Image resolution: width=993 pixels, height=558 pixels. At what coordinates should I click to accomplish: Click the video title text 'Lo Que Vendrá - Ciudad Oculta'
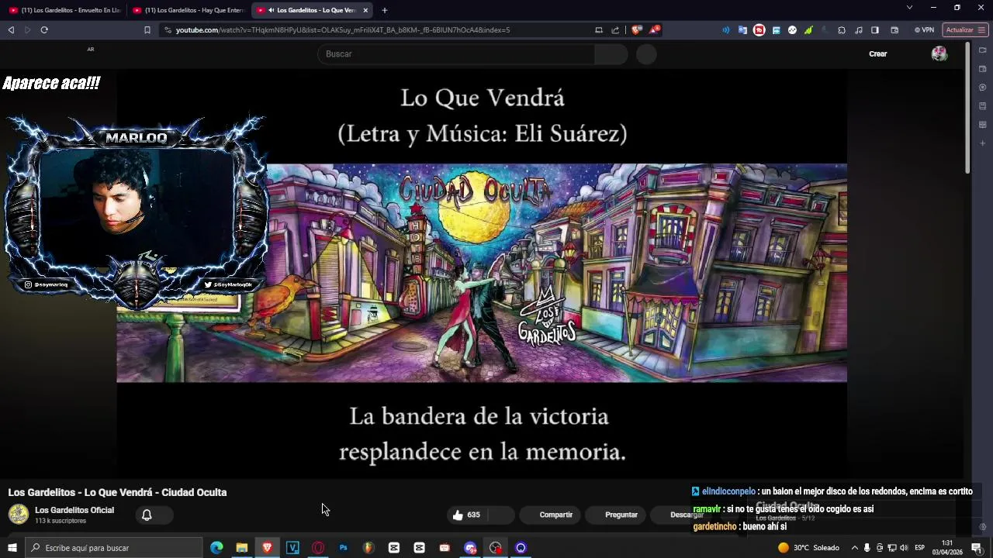[156, 492]
